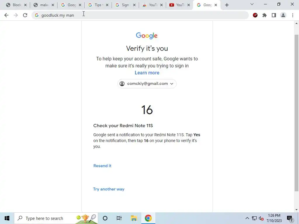Viewport: 299px width, 224px height.
Task: Click the muted volume tray icon
Action: [x=261, y=218]
